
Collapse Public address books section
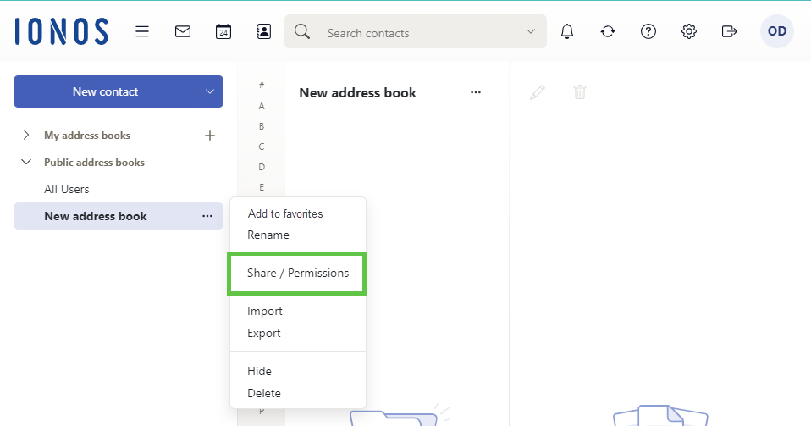(x=26, y=163)
